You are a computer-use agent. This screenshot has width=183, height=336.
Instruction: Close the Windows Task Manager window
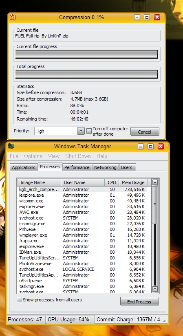point(161,146)
